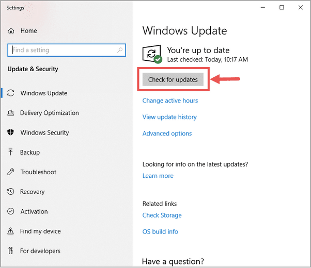Open the Activation label
The image size is (311, 268).
(34, 211)
